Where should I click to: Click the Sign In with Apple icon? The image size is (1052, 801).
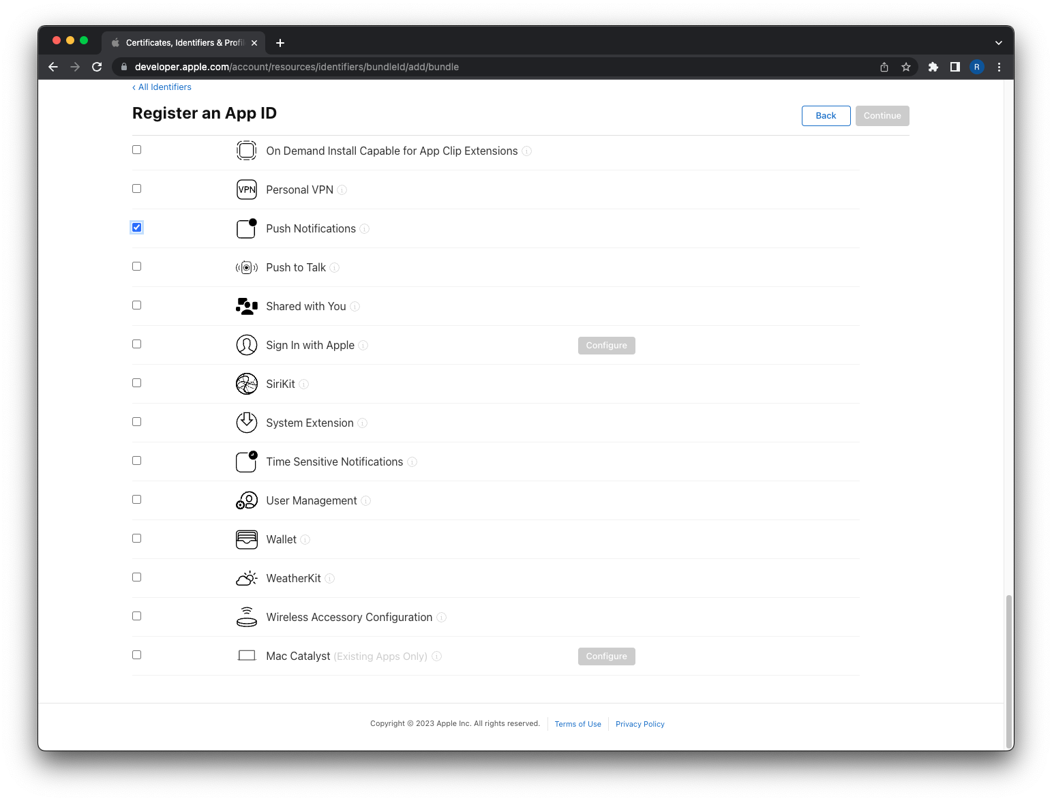click(246, 345)
